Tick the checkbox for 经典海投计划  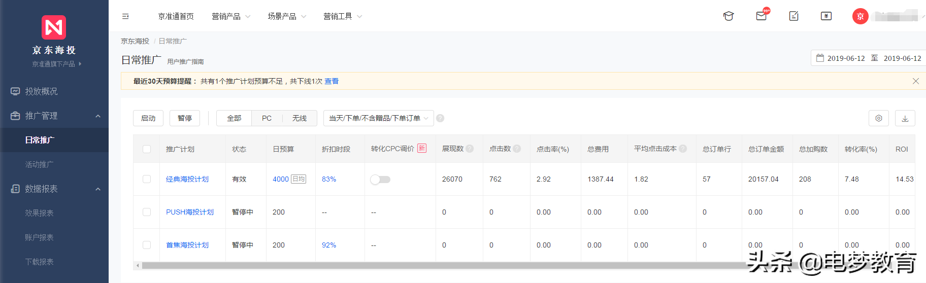coord(147,179)
